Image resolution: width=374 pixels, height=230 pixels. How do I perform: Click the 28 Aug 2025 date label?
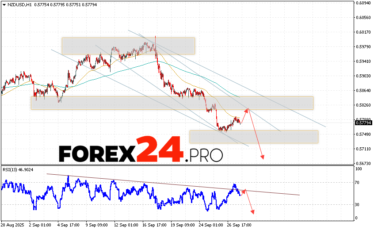pyautogui.click(x=12, y=224)
